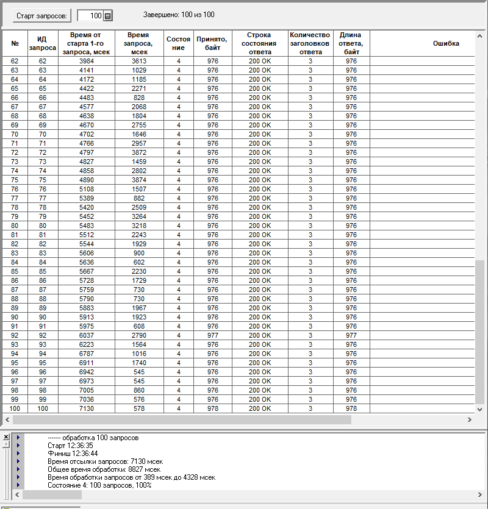Select request time cell 3613

pos(139,61)
